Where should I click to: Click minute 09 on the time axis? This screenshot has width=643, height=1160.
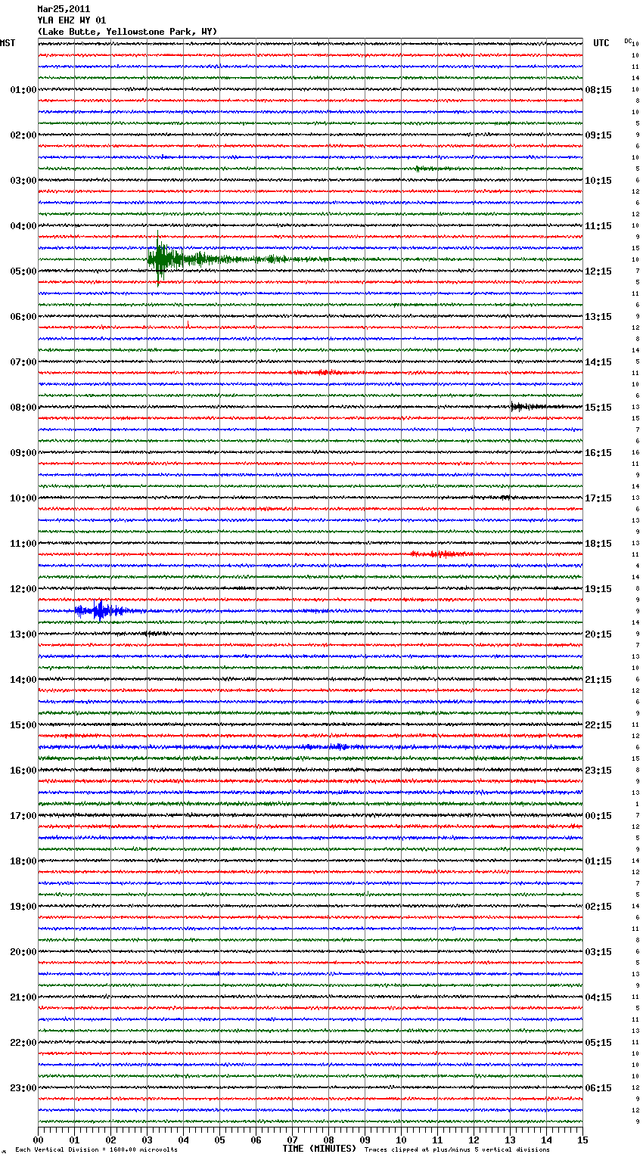(365, 1140)
